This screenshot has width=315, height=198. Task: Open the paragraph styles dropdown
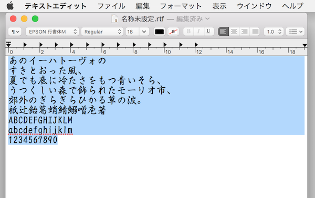tap(15, 32)
